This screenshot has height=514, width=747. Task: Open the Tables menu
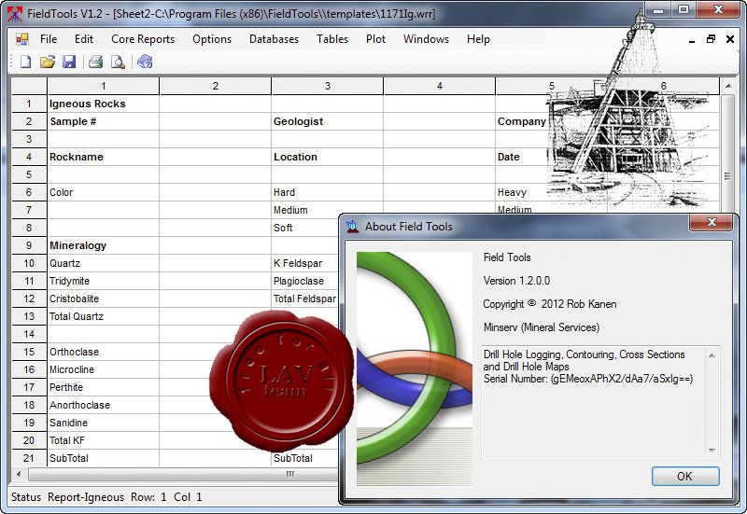click(332, 39)
